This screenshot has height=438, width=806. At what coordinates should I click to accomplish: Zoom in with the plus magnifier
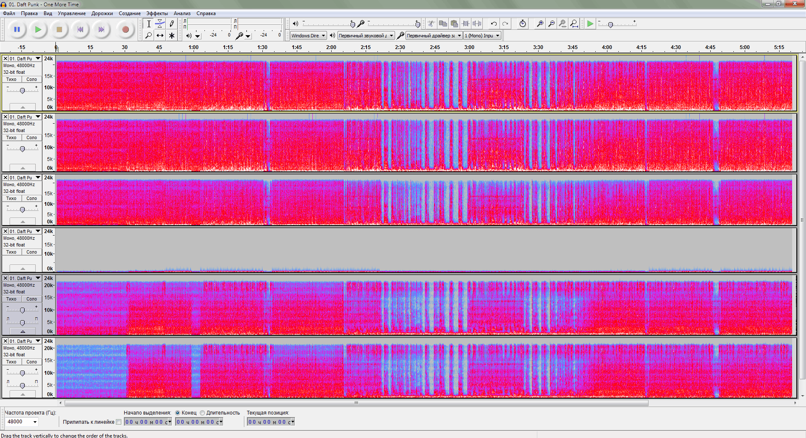[540, 24]
